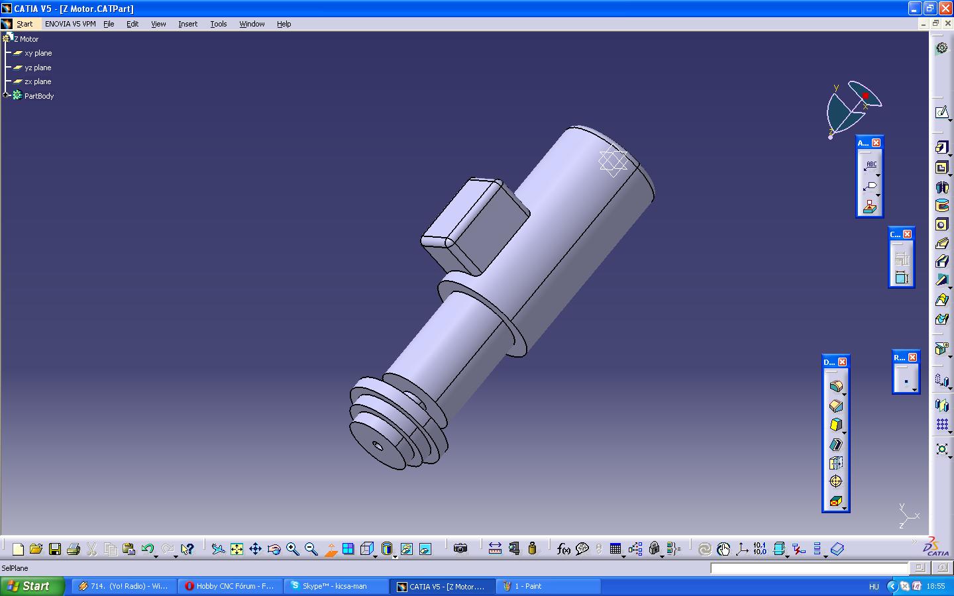Select the xy plane in tree

point(38,53)
